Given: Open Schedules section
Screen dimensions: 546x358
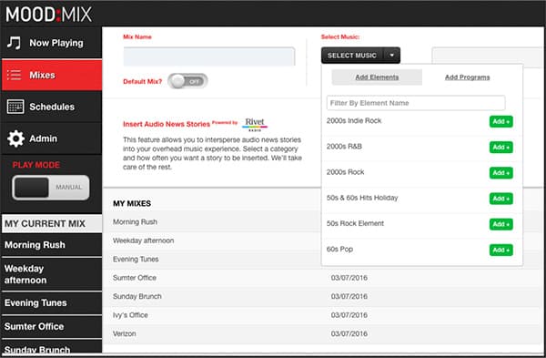Looking at the screenshot, I should tap(52, 107).
